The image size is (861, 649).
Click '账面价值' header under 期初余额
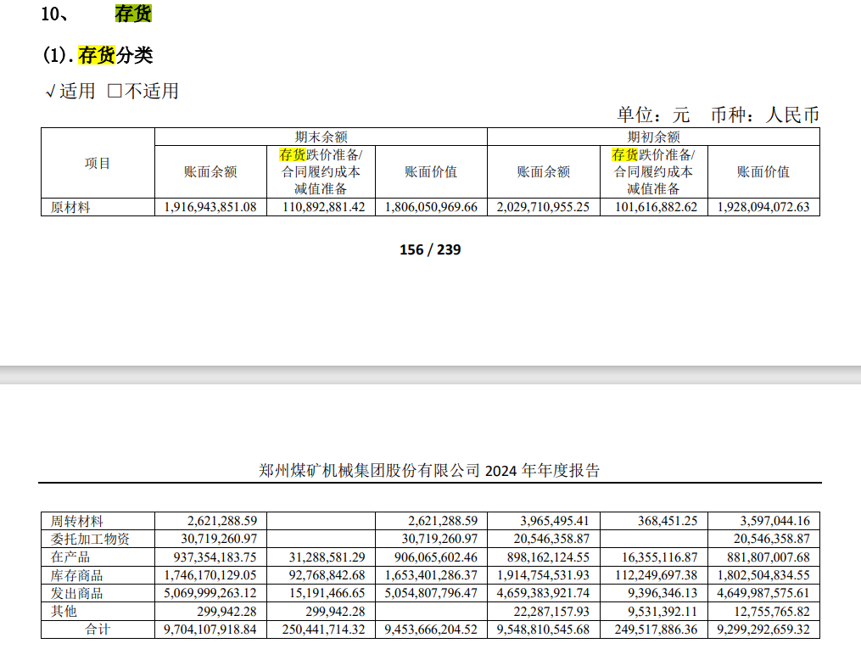click(763, 172)
